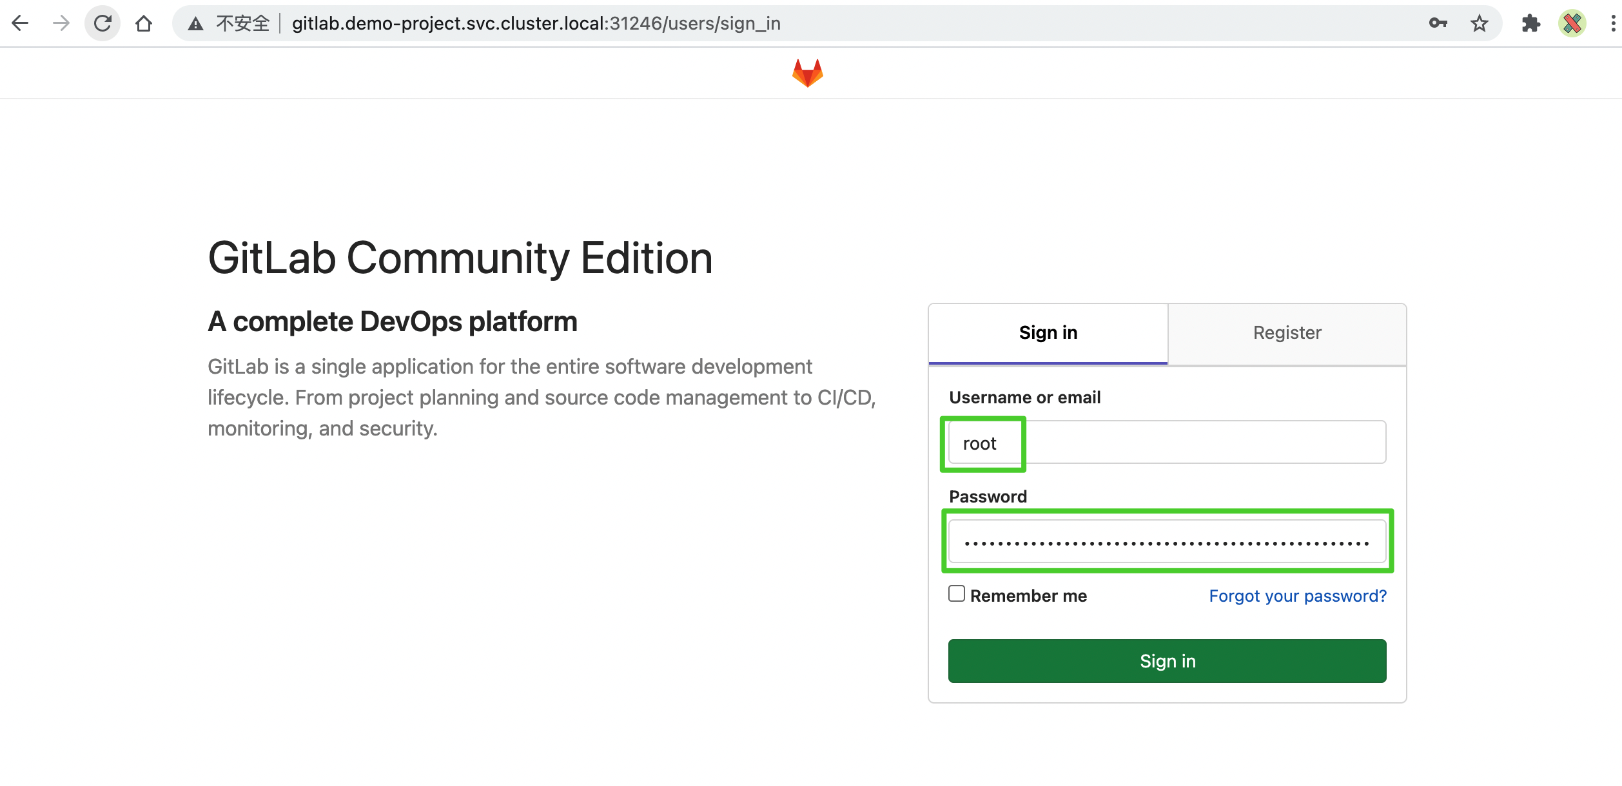Click the GitLab fox logo
The image size is (1622, 786).
point(808,72)
